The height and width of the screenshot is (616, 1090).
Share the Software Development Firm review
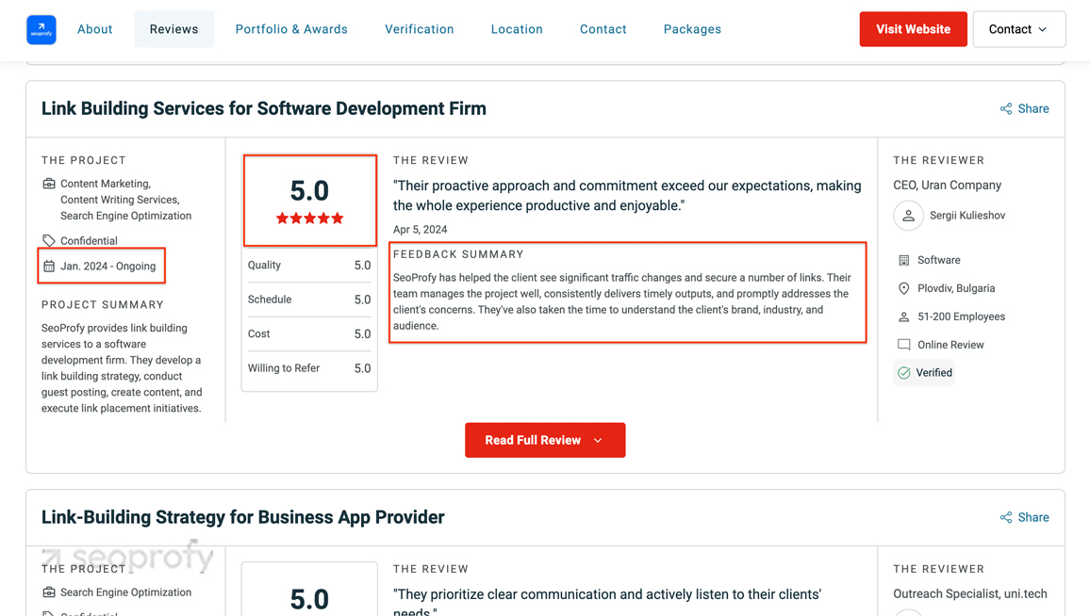[1024, 108]
